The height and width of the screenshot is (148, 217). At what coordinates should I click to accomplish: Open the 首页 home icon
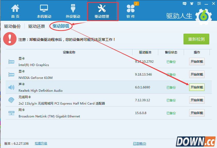point(15,9)
